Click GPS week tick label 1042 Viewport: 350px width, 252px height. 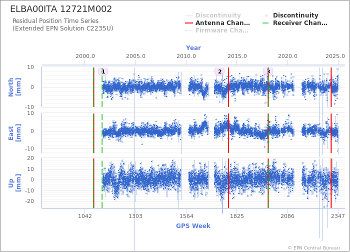click(85, 216)
